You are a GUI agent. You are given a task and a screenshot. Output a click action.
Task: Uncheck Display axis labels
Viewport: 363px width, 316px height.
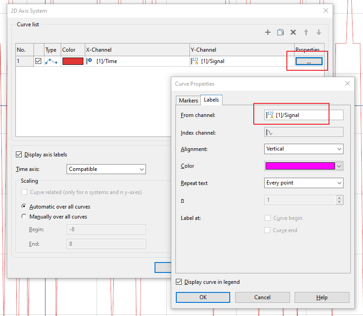(x=19, y=154)
